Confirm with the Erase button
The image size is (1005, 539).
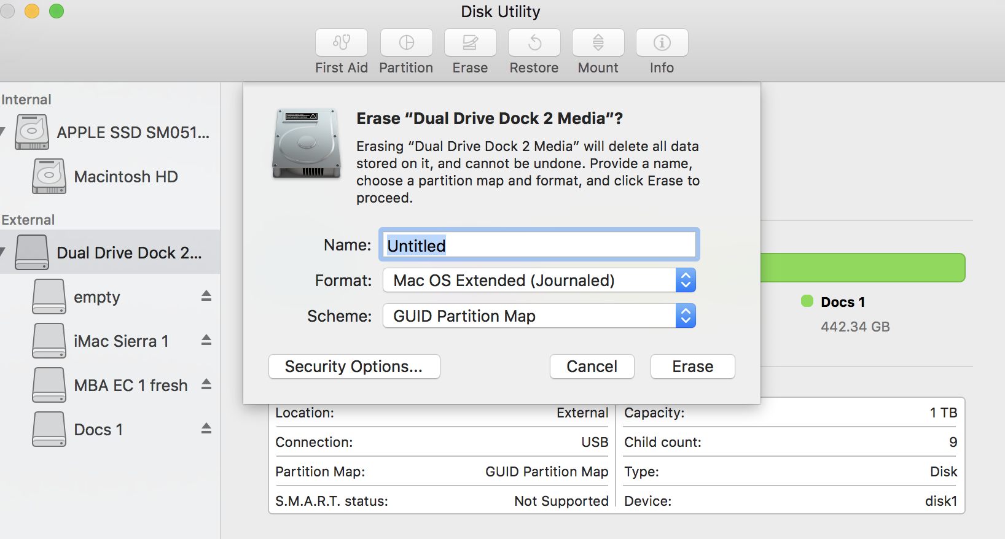coord(692,366)
